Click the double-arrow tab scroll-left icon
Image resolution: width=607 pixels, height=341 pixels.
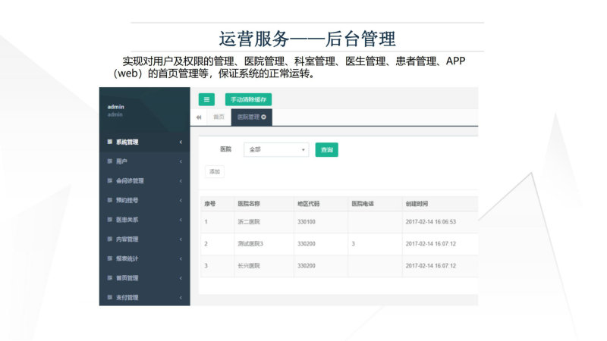(x=199, y=117)
